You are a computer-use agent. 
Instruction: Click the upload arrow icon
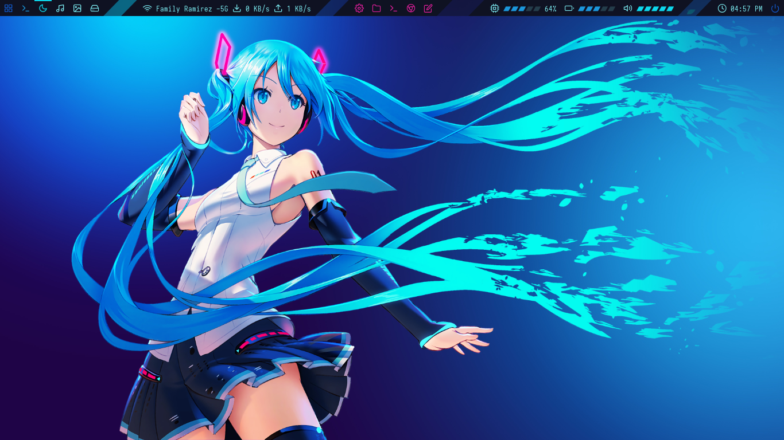pyautogui.click(x=278, y=9)
